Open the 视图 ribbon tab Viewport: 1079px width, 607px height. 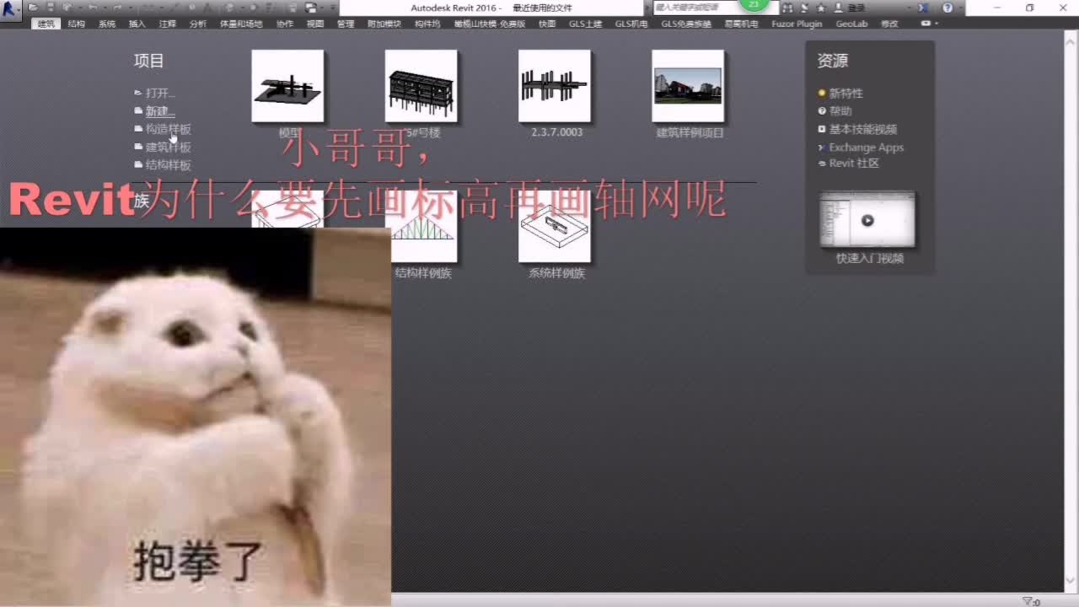(x=315, y=24)
